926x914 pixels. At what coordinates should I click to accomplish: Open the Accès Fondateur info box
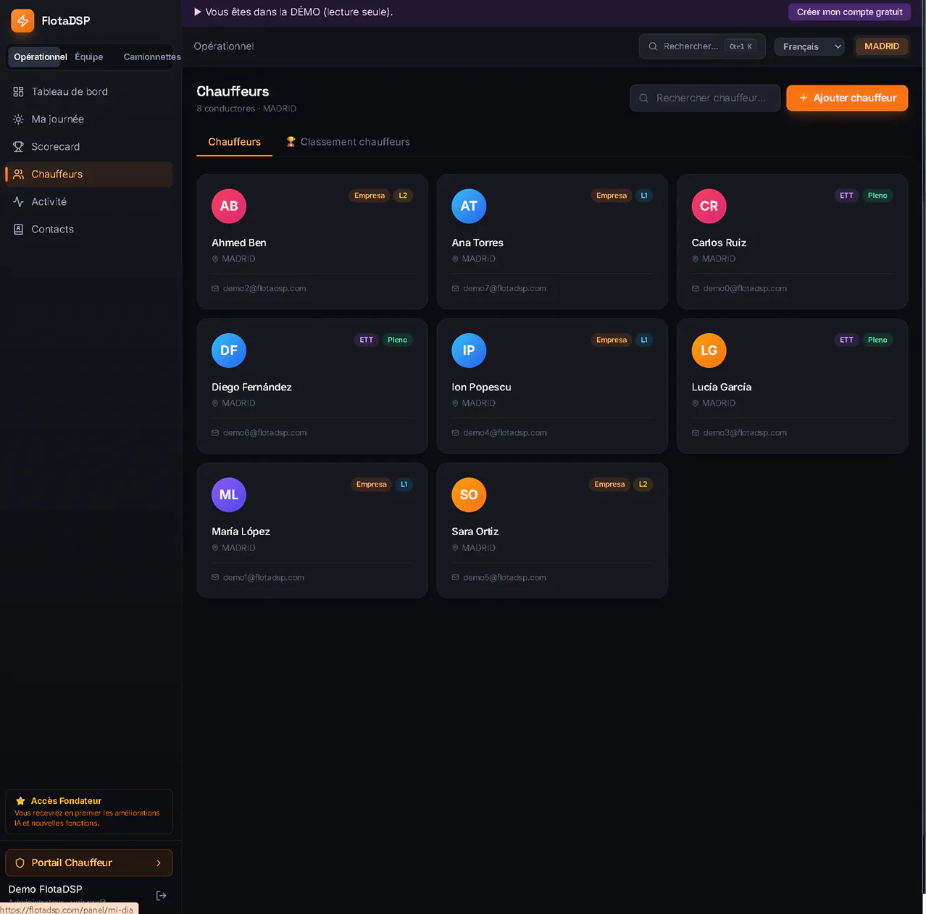(89, 812)
